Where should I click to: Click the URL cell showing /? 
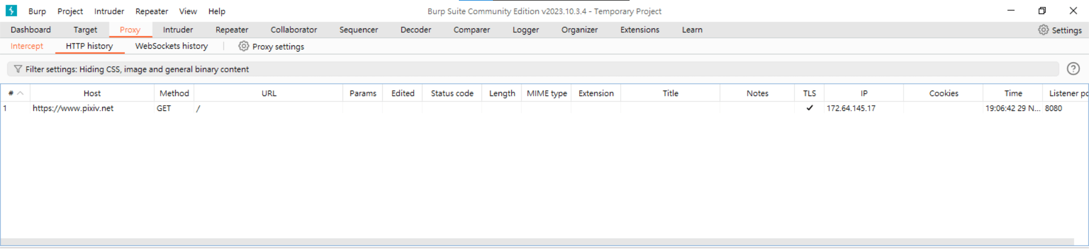(268, 108)
